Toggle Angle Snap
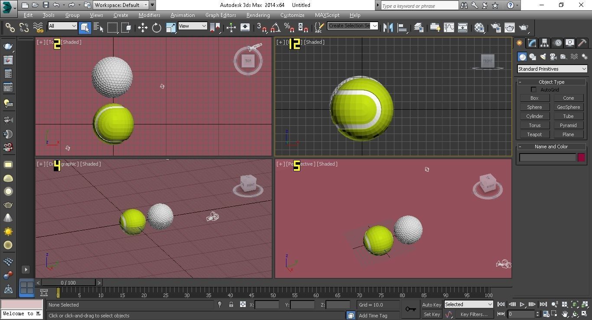This screenshot has height=320, width=592. [275, 28]
